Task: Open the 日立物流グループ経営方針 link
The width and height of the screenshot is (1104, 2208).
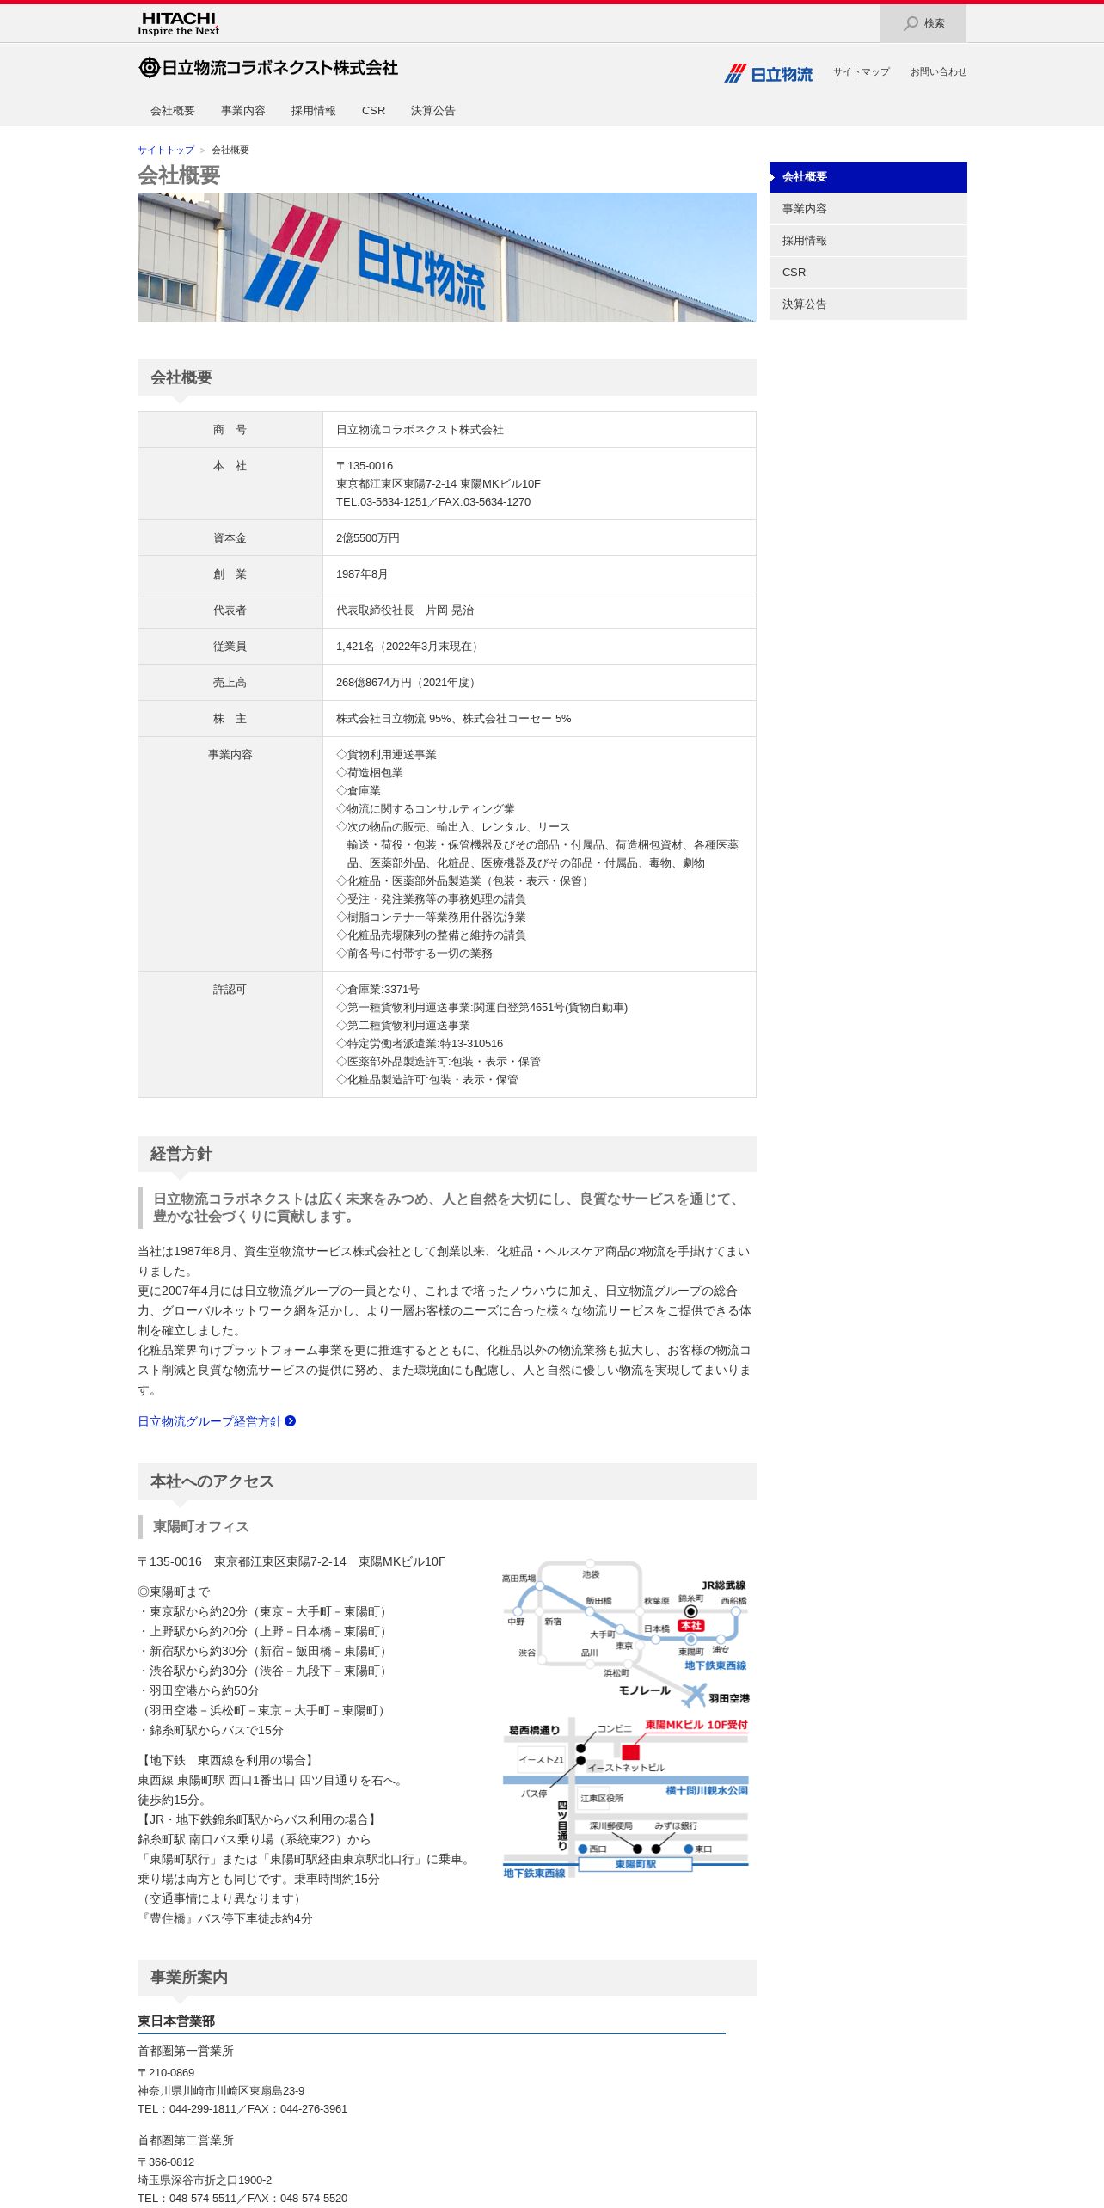Action: click(209, 1421)
